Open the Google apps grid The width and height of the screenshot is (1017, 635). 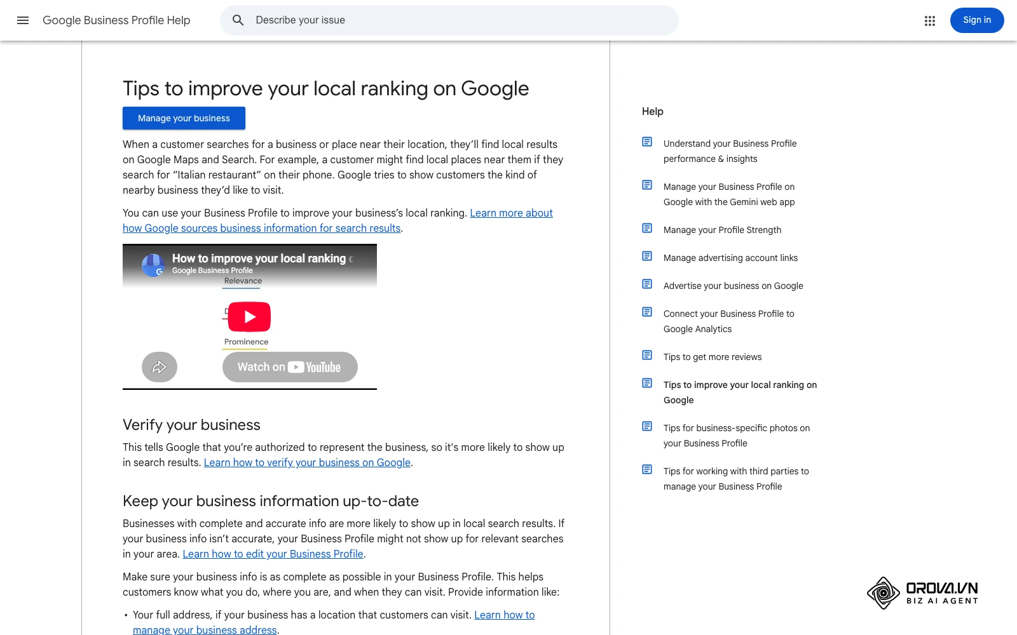(930, 20)
